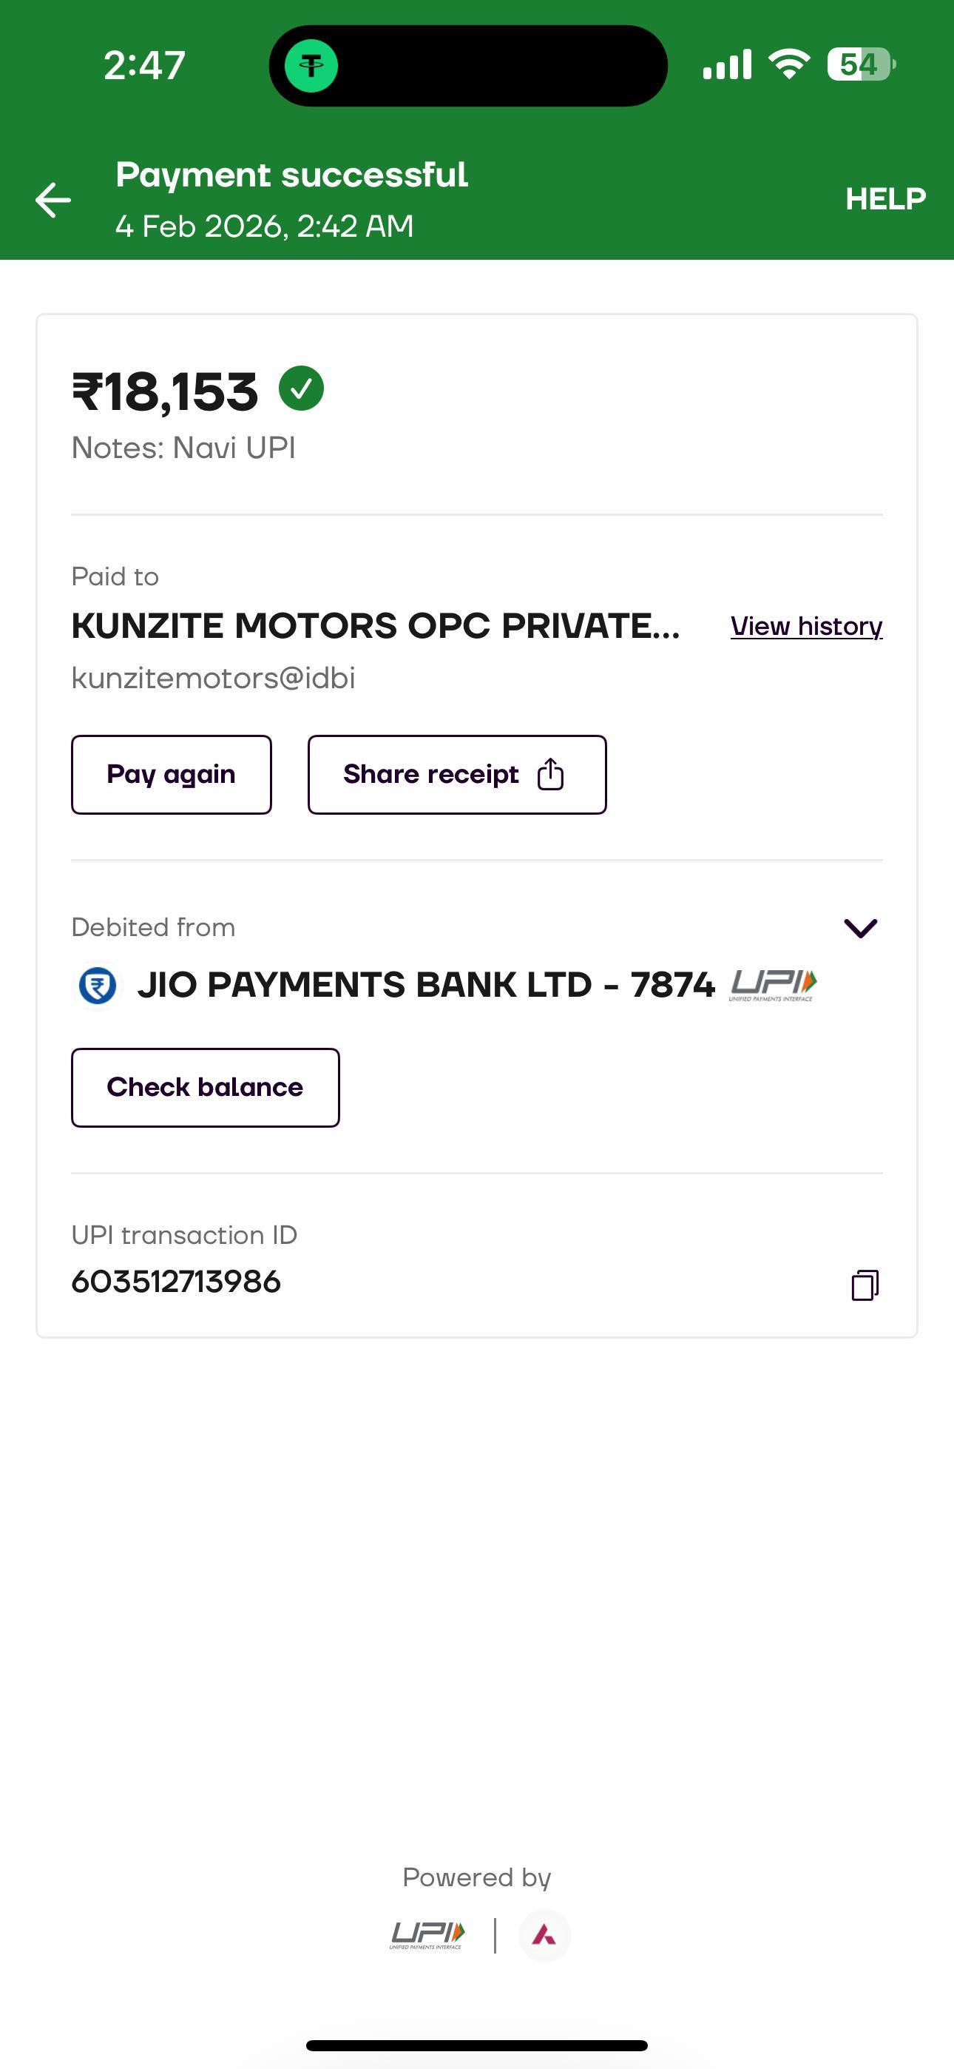
Task: Tap the battery indicator in status bar
Action: click(861, 64)
